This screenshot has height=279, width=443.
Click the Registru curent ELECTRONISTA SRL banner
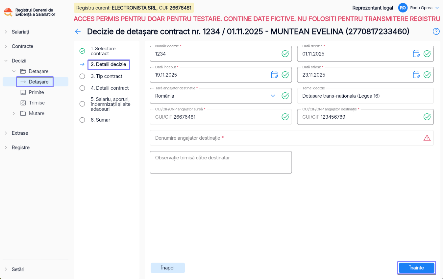[x=134, y=8]
